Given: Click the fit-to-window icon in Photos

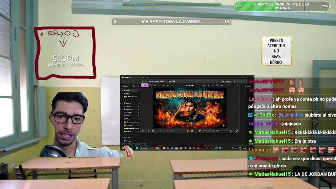Looking at the screenshot, I should tap(188, 131).
